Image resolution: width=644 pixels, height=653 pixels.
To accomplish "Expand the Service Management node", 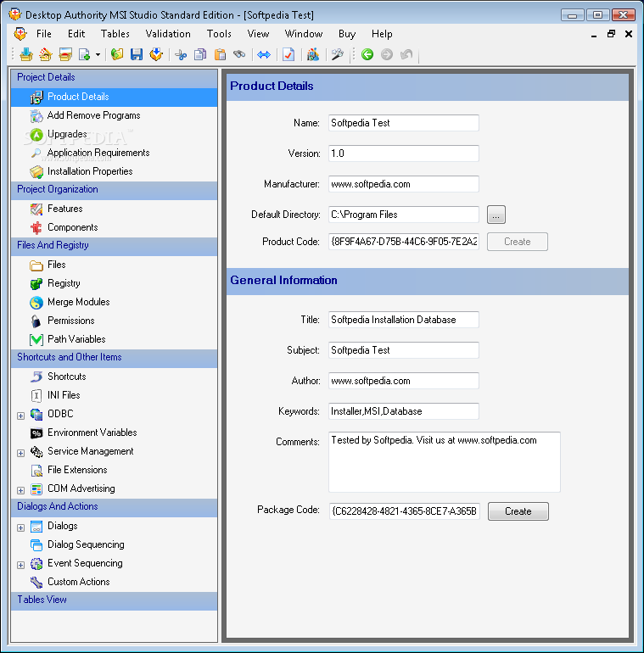I will tap(21, 453).
